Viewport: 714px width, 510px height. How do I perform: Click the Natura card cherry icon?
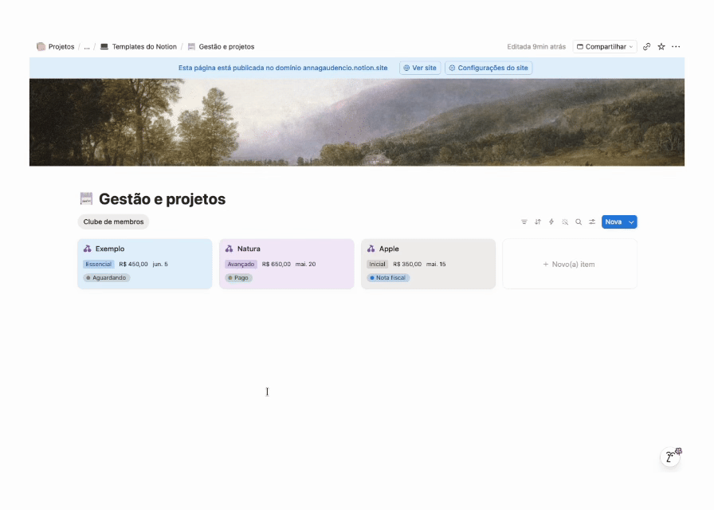(x=229, y=249)
